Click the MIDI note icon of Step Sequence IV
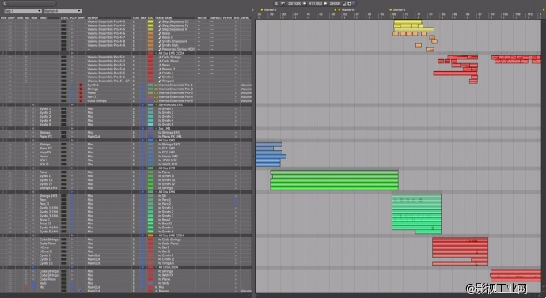Viewport: 546px width, 298px height. 160,25
